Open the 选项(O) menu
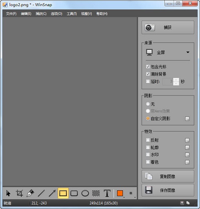 [x=56, y=14]
